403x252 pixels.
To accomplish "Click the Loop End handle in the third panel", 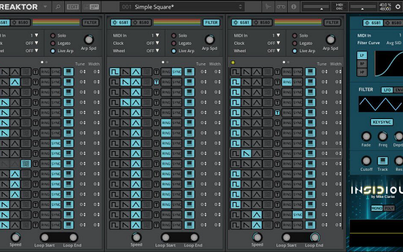I will [315, 238].
